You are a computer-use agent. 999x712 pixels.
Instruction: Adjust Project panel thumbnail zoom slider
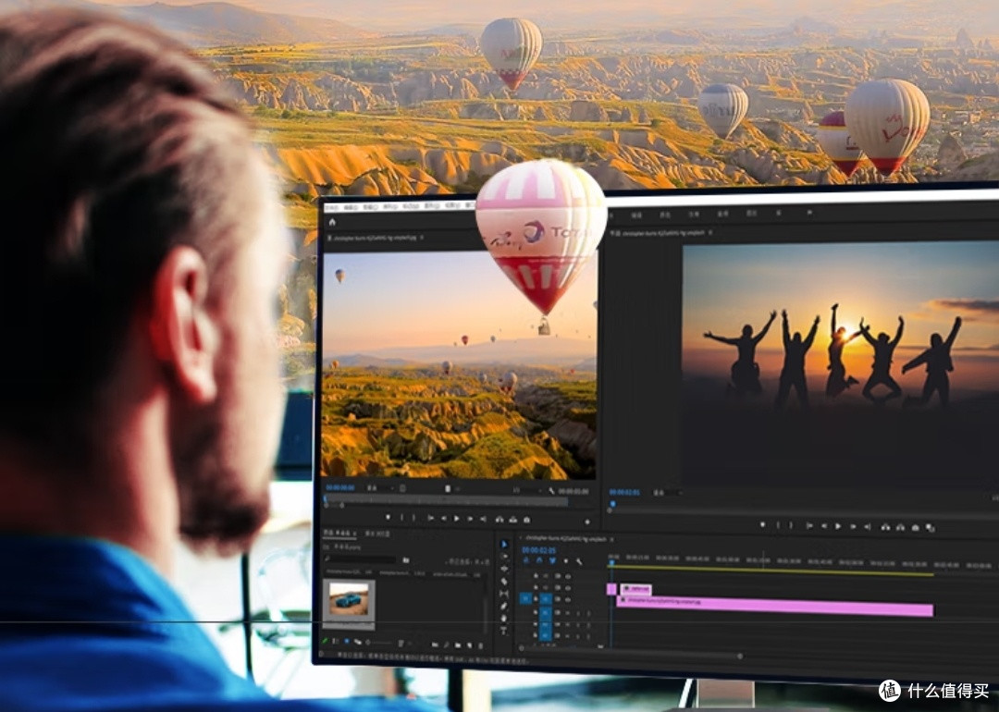(377, 643)
